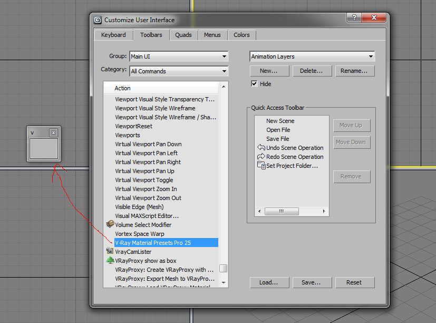Click the action list scroll-up arrow
436x323 pixels.
(224, 87)
